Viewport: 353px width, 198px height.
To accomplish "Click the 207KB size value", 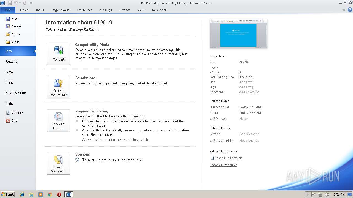I will 244,62.
